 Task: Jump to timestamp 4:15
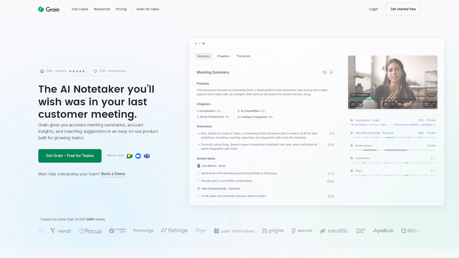[x=331, y=133]
